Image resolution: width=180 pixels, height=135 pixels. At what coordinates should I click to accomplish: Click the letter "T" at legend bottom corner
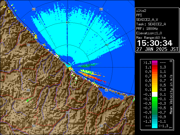pyautogui.click(x=171, y=127)
